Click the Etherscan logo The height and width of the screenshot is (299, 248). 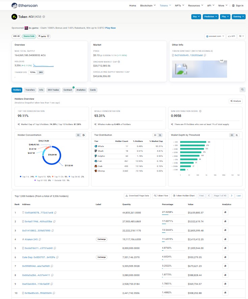coord(24,5)
